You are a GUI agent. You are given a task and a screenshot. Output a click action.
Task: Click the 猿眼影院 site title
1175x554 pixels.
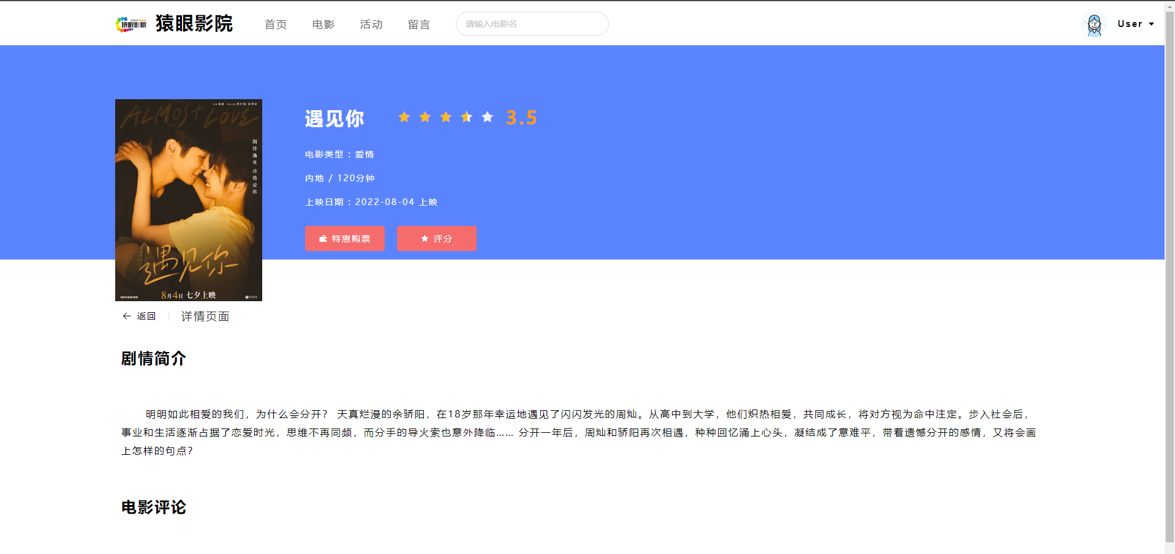click(x=194, y=23)
